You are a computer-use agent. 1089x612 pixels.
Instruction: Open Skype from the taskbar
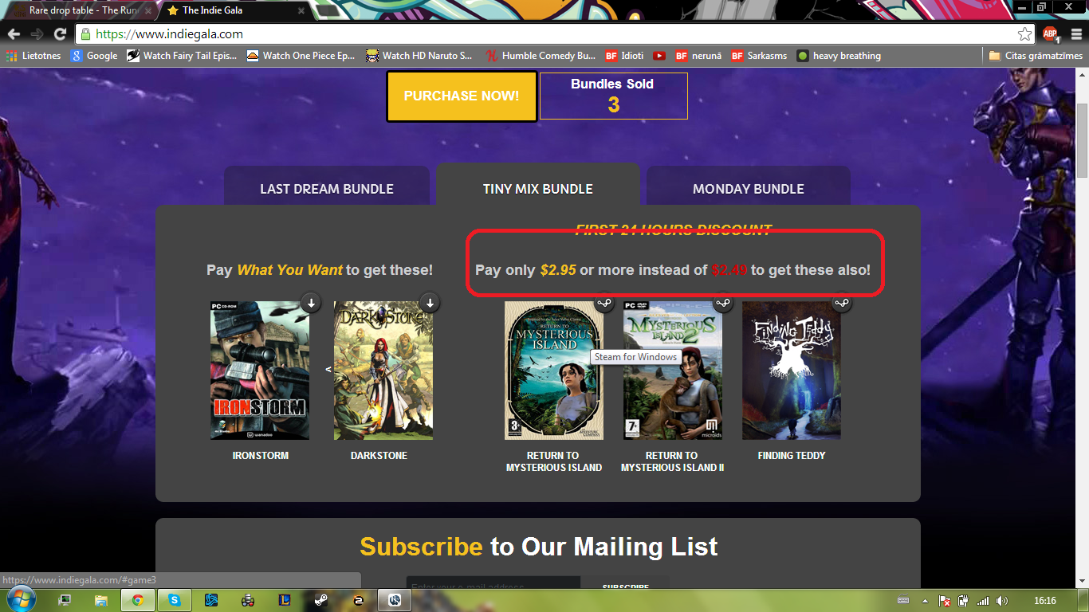[x=175, y=600]
